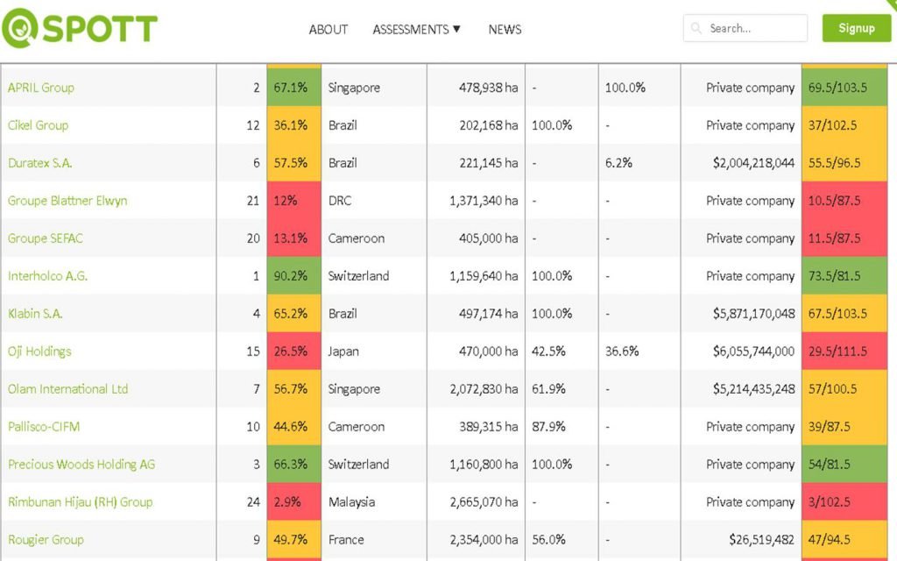897x561 pixels.
Task: Open the About menu item
Action: click(328, 29)
